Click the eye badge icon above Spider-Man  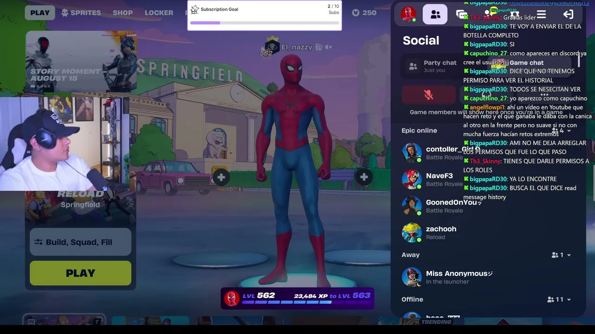click(x=272, y=46)
